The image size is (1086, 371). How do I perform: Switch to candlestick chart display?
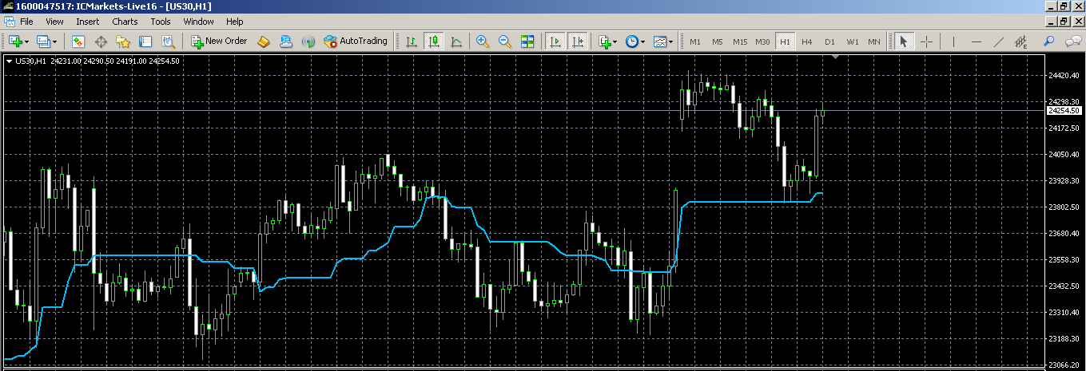pyautogui.click(x=434, y=41)
